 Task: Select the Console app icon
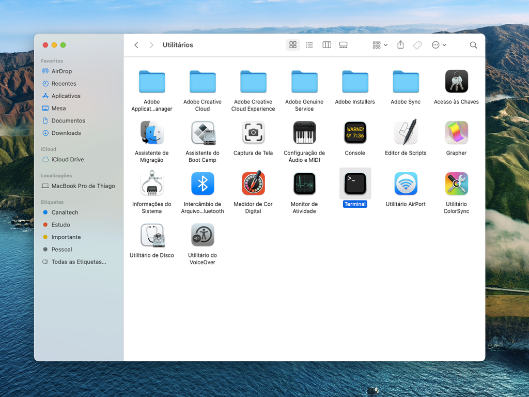(355, 132)
